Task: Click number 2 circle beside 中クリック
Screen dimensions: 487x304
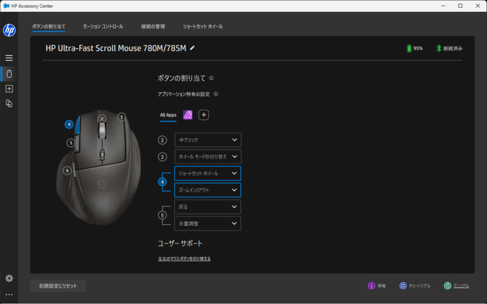Action: 162,140
